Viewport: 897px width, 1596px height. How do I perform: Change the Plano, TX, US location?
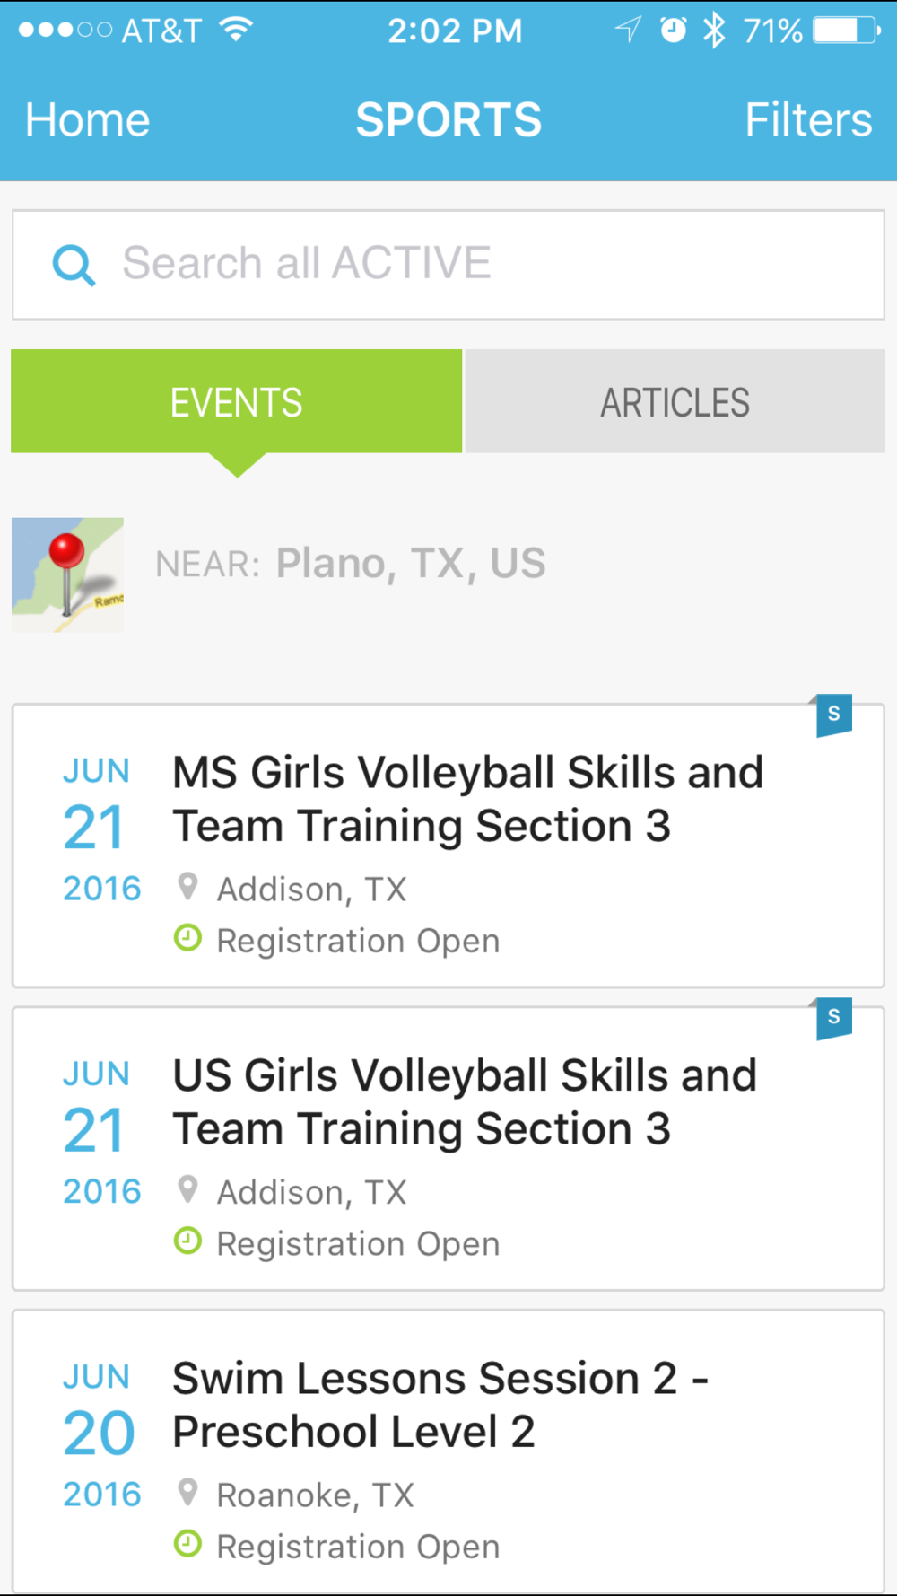pos(411,564)
